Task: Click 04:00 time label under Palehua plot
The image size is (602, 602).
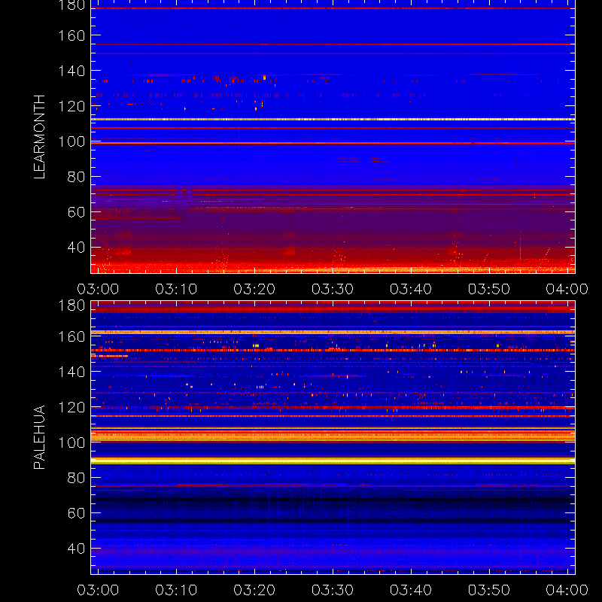Action: tap(567, 590)
